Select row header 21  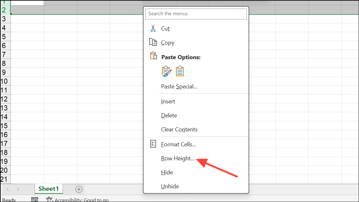5,179
